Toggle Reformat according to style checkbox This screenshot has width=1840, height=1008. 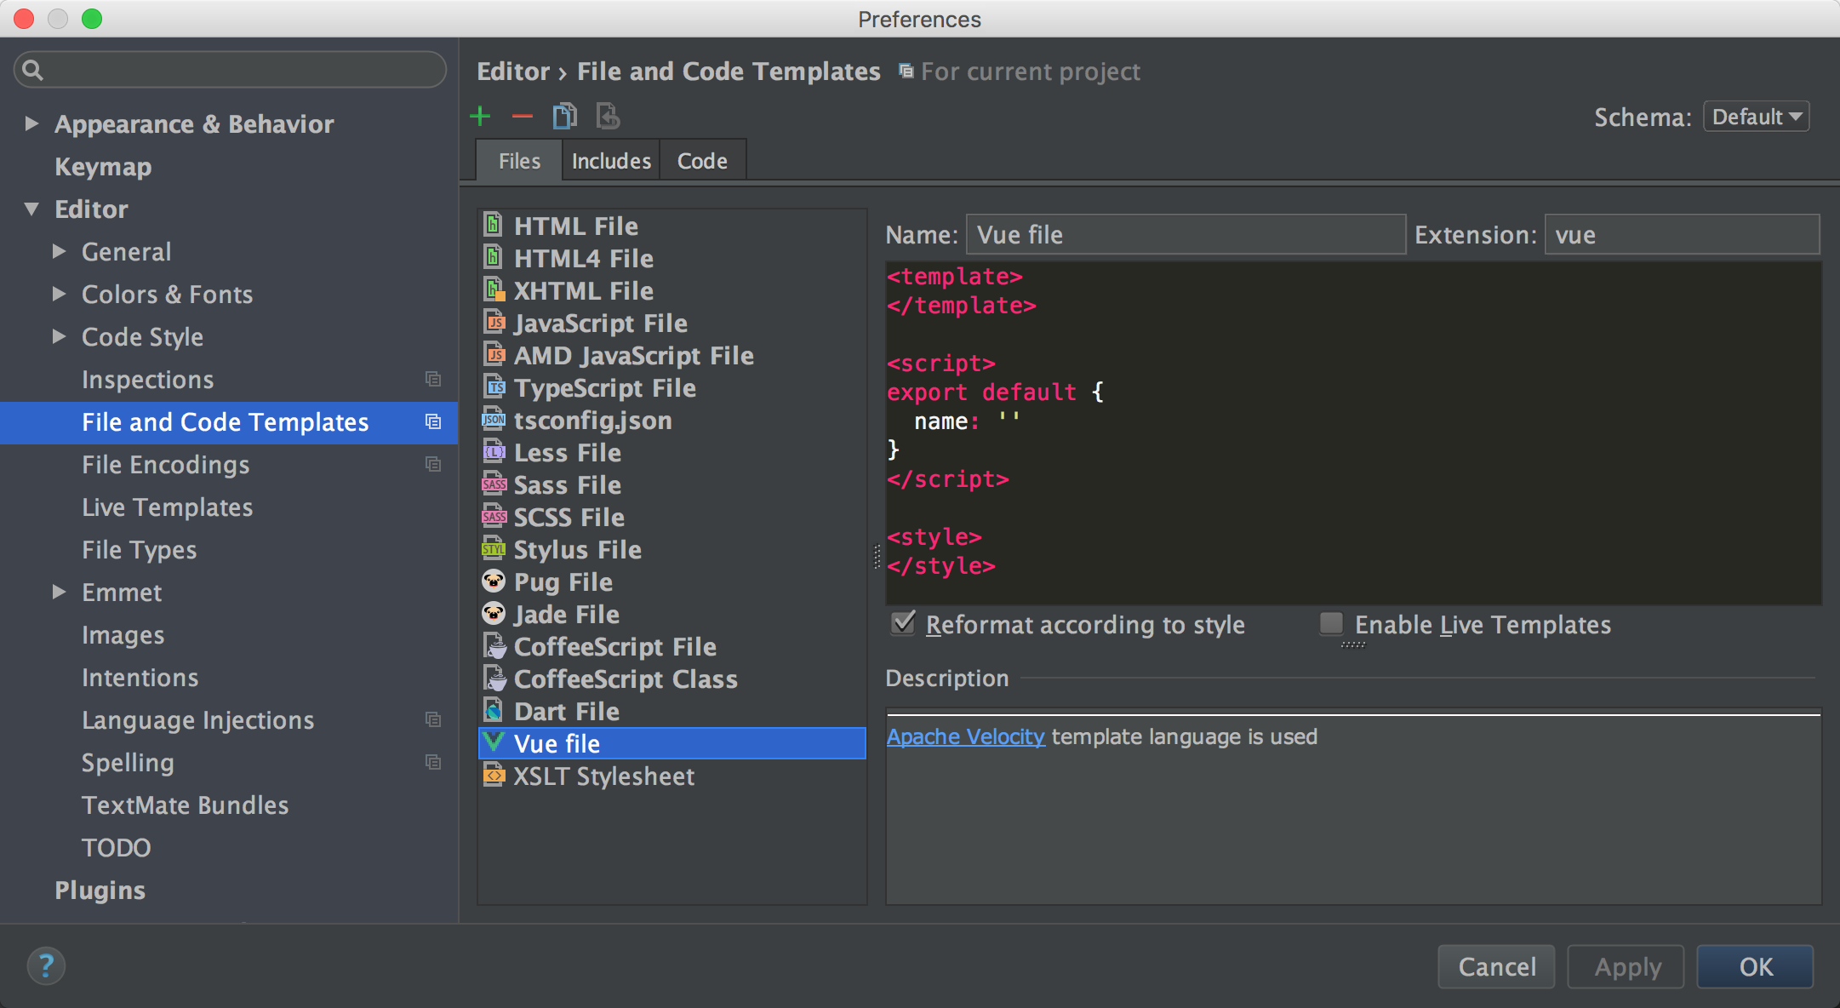(x=903, y=623)
